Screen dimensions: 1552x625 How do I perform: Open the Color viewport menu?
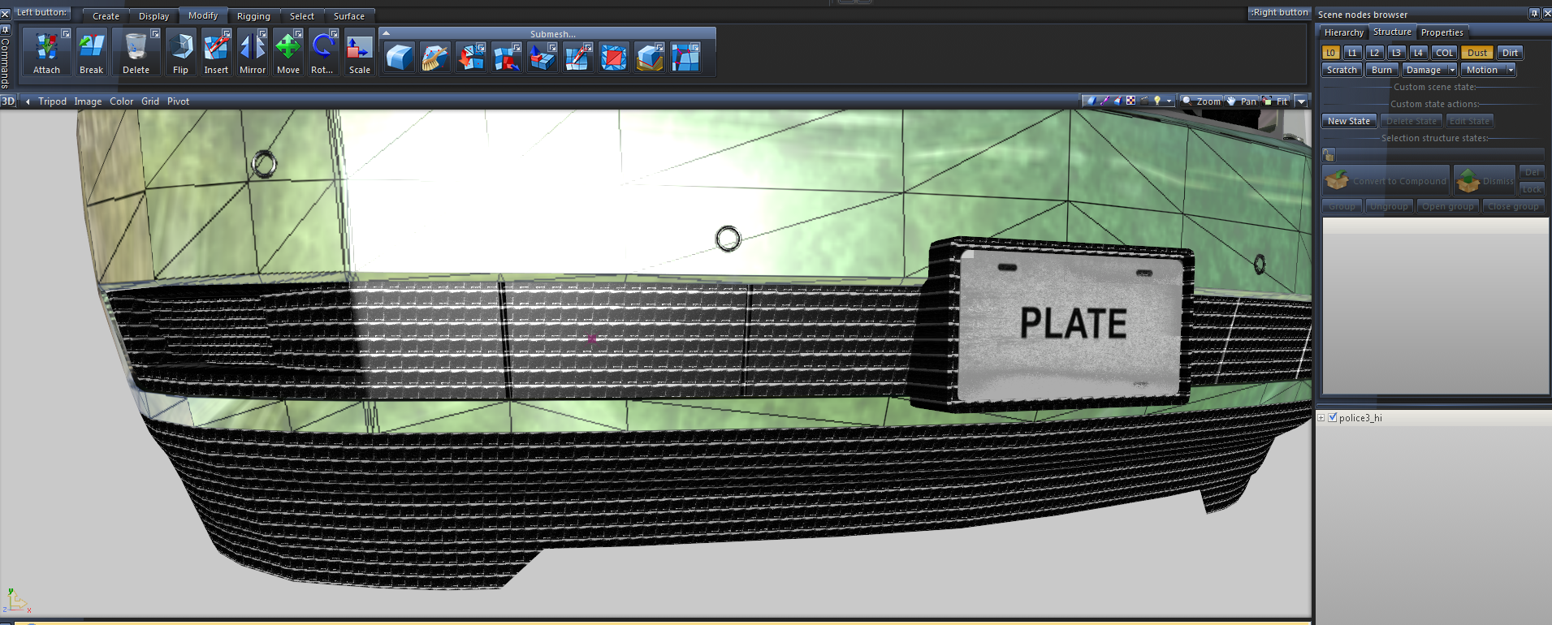point(121,101)
